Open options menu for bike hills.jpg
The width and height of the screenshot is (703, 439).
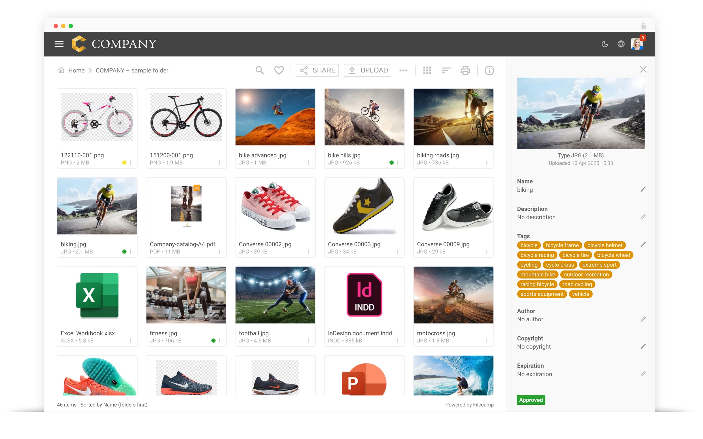point(398,163)
